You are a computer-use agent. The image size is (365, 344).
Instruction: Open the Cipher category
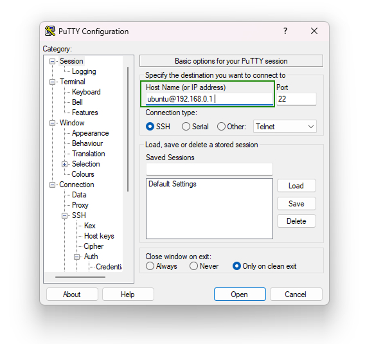(x=94, y=246)
